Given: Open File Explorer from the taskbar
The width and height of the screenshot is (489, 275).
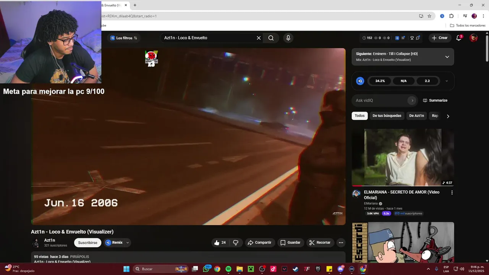Looking at the screenshot, I should coord(240,269).
